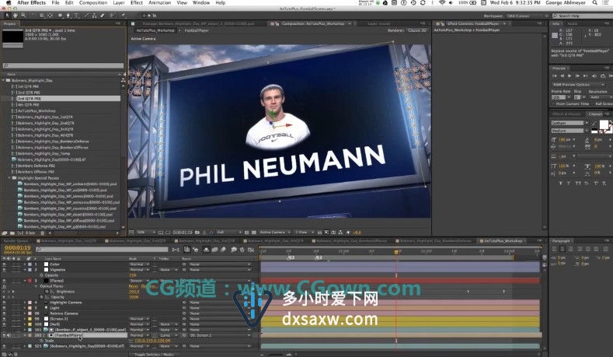Jump to last frame in Preview panel
Image resolution: width=613 pixels, height=357 pixels.
[585, 75]
